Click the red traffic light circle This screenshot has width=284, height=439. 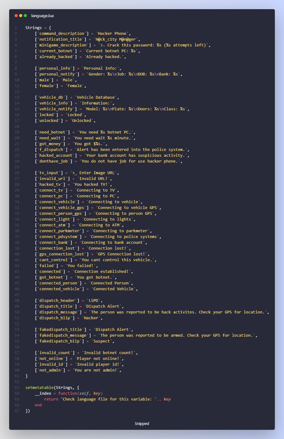point(16,14)
